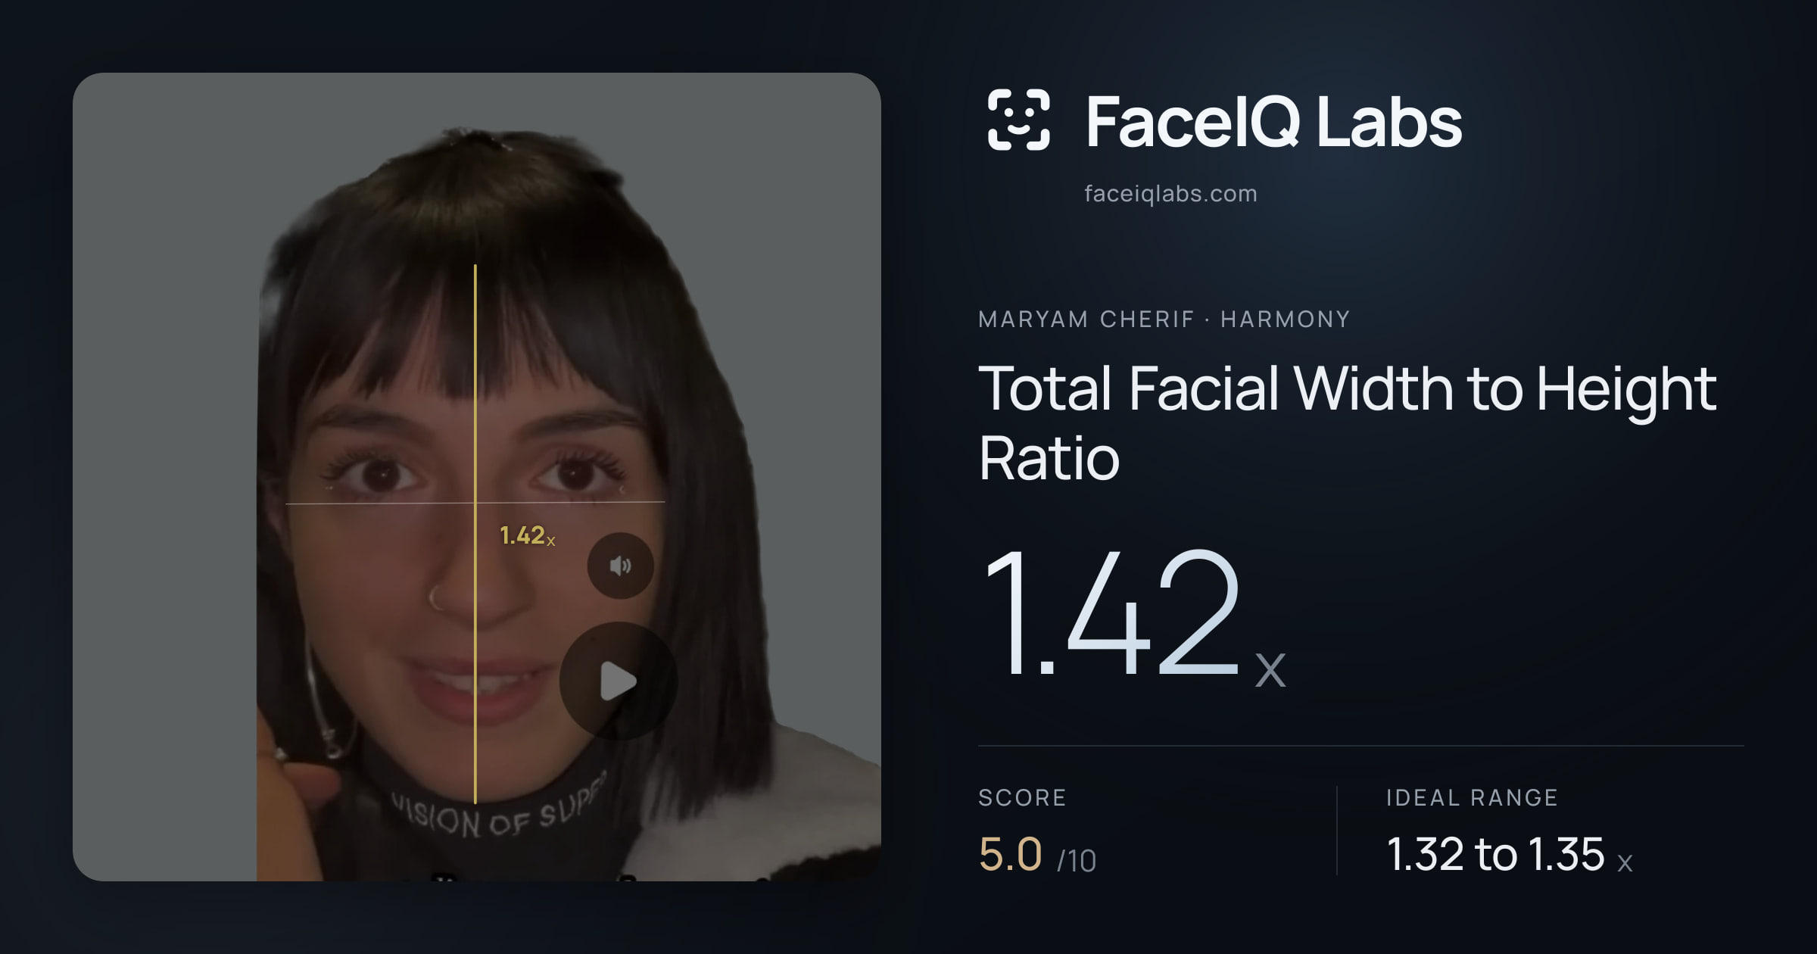Click the Total Facial Width to Height Ratio heading

(x=1348, y=422)
